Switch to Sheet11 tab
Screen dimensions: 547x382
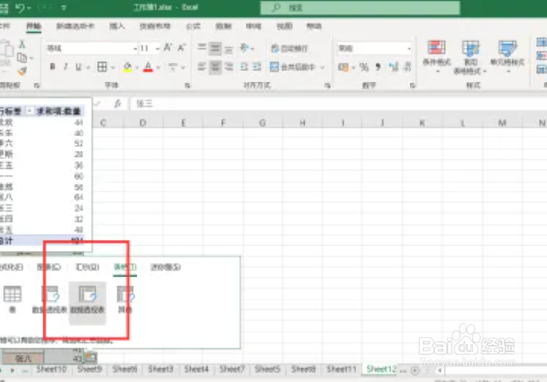point(341,369)
